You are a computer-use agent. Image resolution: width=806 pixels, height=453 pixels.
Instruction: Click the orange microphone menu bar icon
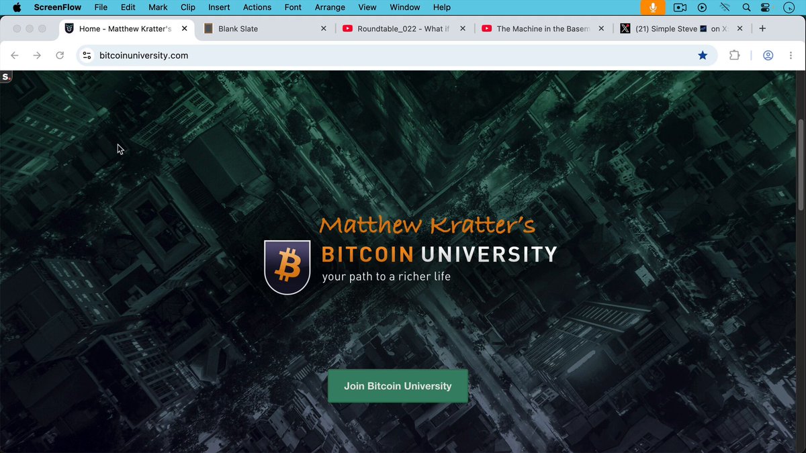click(x=652, y=7)
